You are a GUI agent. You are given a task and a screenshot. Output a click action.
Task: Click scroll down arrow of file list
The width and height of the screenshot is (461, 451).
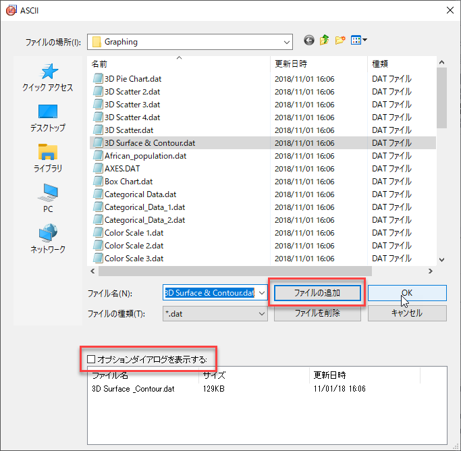pos(441,260)
